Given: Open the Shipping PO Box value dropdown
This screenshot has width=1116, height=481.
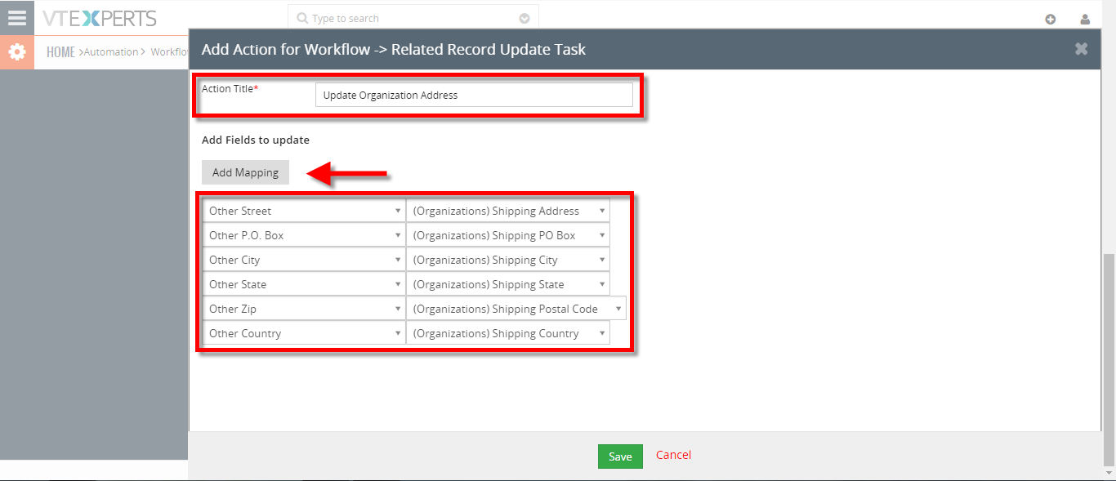Looking at the screenshot, I should [x=508, y=235].
